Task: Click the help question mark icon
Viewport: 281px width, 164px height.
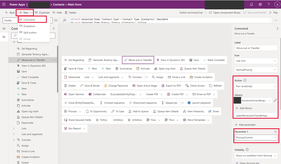Action: tap(269, 4)
